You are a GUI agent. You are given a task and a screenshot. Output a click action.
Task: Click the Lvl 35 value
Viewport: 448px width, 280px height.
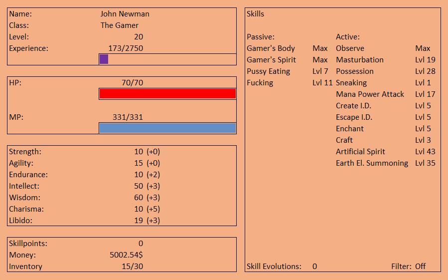click(x=425, y=163)
